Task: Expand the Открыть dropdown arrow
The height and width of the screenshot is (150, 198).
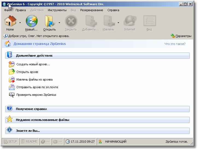Action: [59, 23]
